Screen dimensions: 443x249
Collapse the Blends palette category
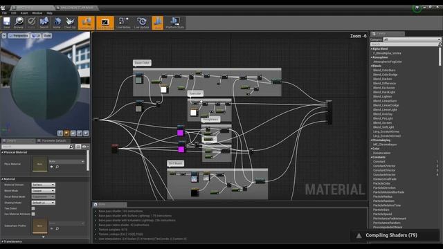[372, 66]
